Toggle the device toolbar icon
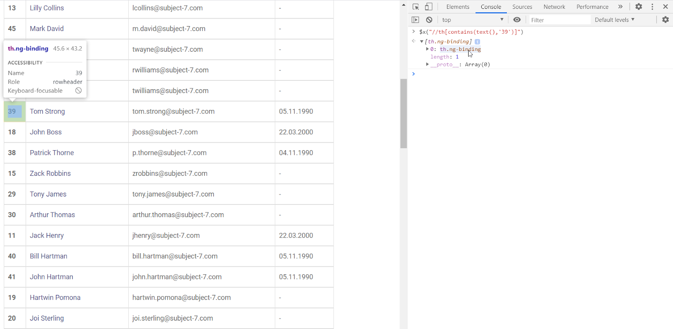 click(429, 7)
